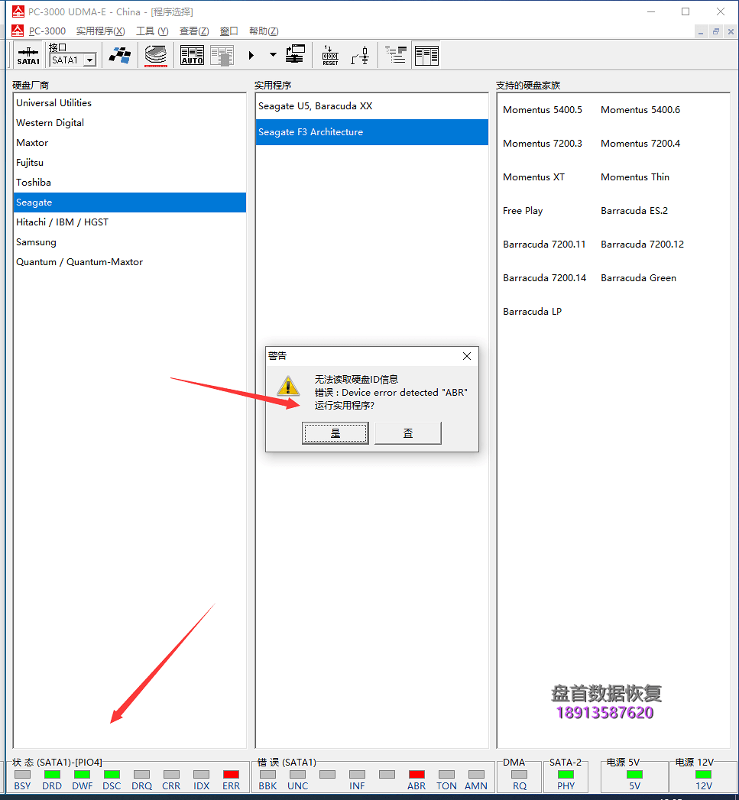Screen dimensions: 739x800
Task: Click Barracuda 7200.14 family entry
Action: 544,278
